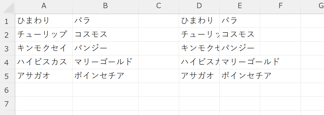The width and height of the screenshot is (324, 115).
Task: Select column F header
Action: (x=280, y=6)
